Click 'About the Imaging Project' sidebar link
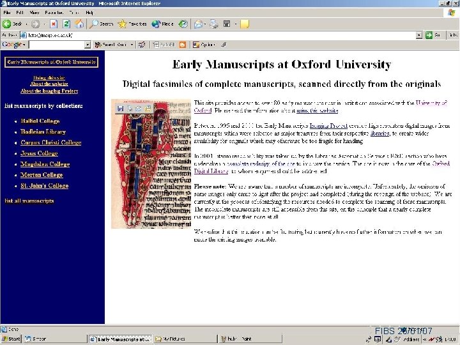The width and height of the screenshot is (460, 345). point(49,91)
